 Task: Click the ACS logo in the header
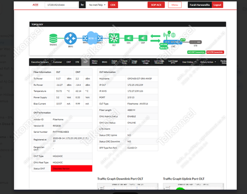tap(35, 5)
